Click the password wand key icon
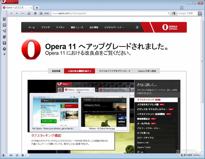This screenshot has width=205, height=159. 23,13
